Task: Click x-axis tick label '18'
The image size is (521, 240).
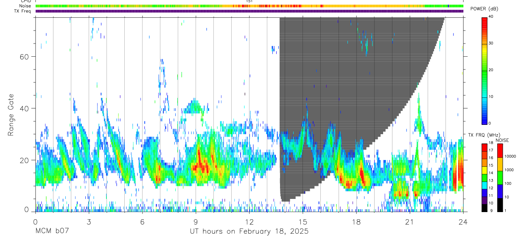Action: [x=356, y=222]
